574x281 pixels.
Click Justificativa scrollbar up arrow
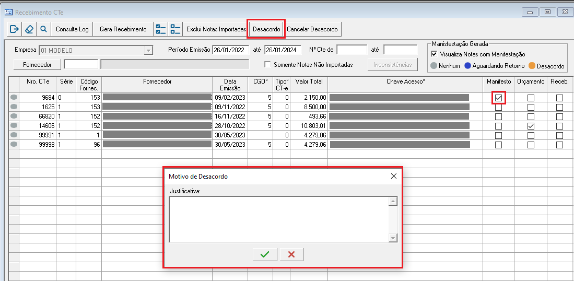click(393, 201)
